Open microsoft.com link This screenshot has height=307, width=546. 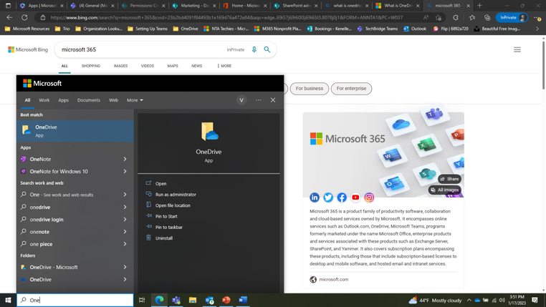point(334,279)
